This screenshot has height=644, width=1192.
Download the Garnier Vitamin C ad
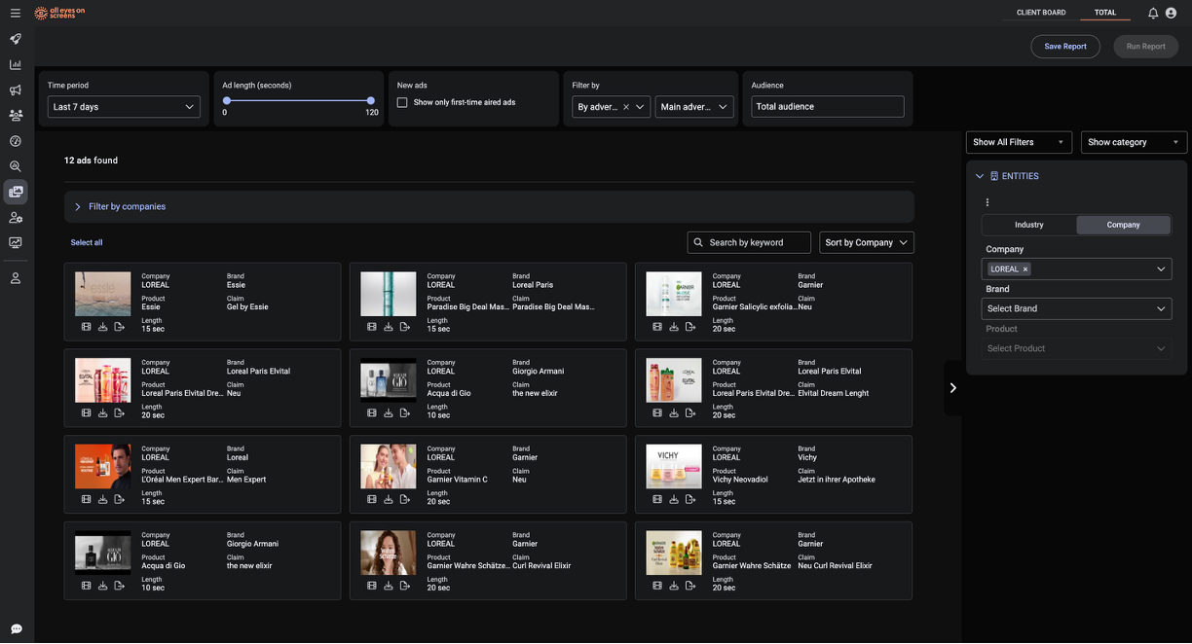click(x=388, y=499)
